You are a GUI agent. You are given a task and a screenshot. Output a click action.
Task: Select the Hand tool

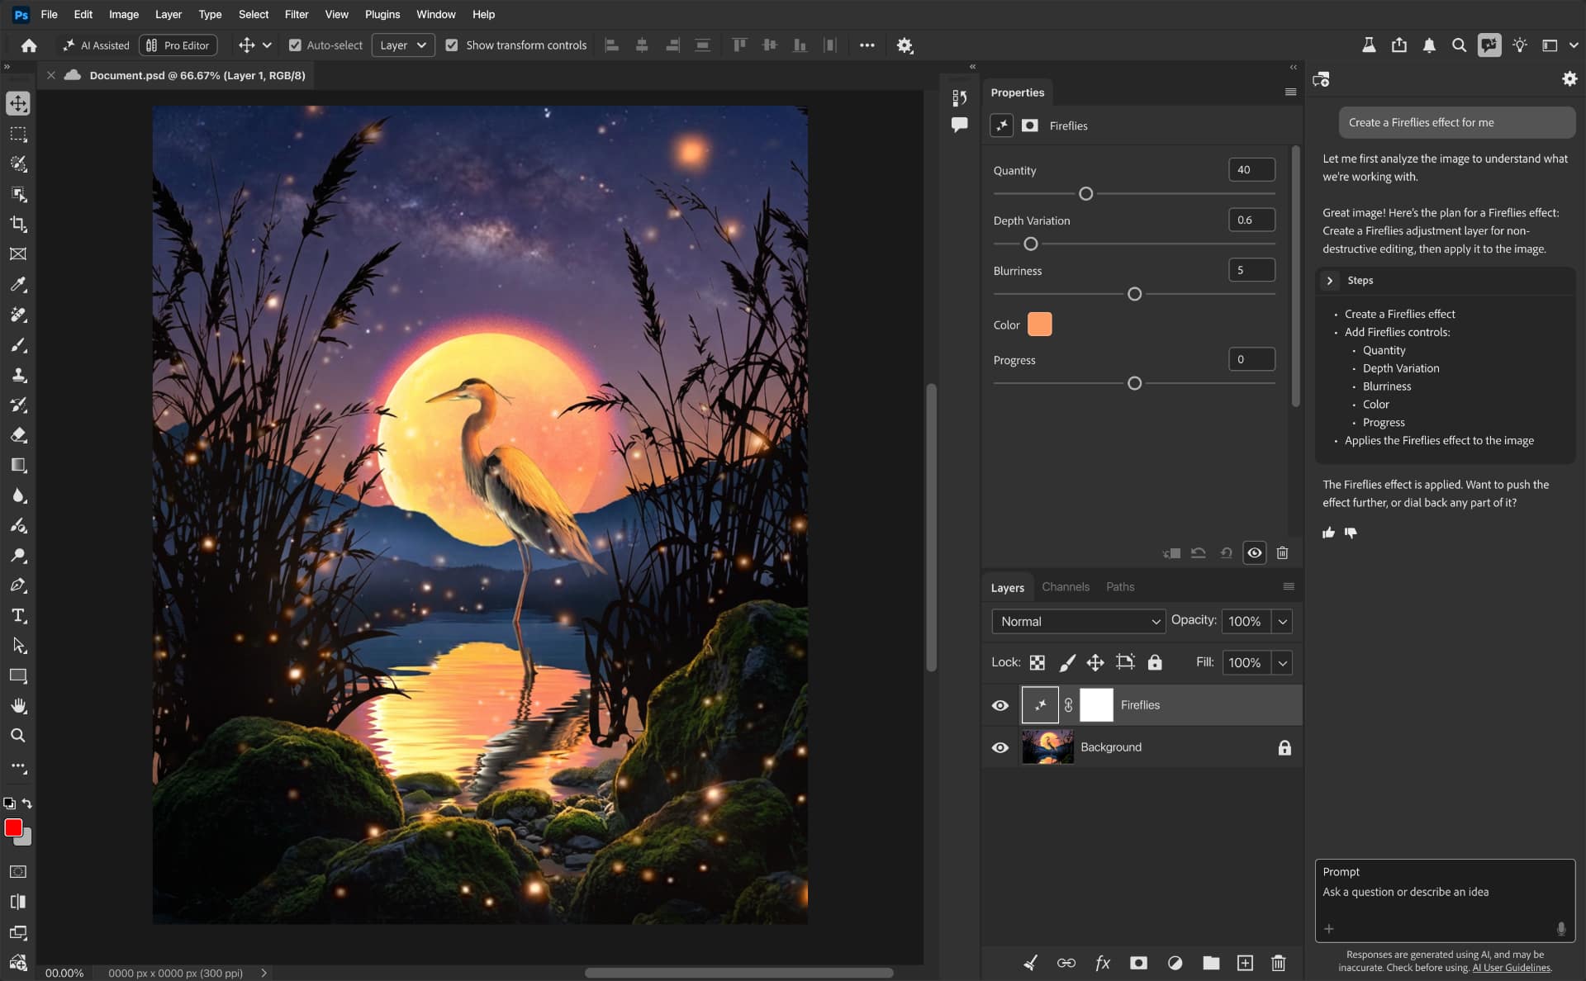pos(18,705)
